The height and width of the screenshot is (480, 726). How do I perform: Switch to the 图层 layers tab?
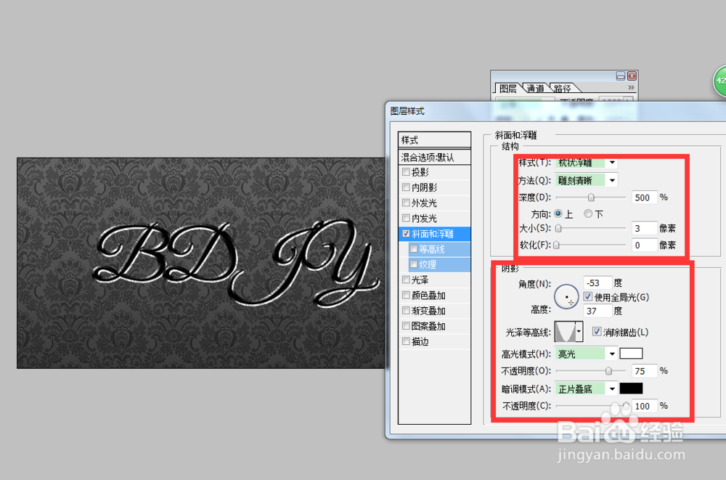click(508, 89)
